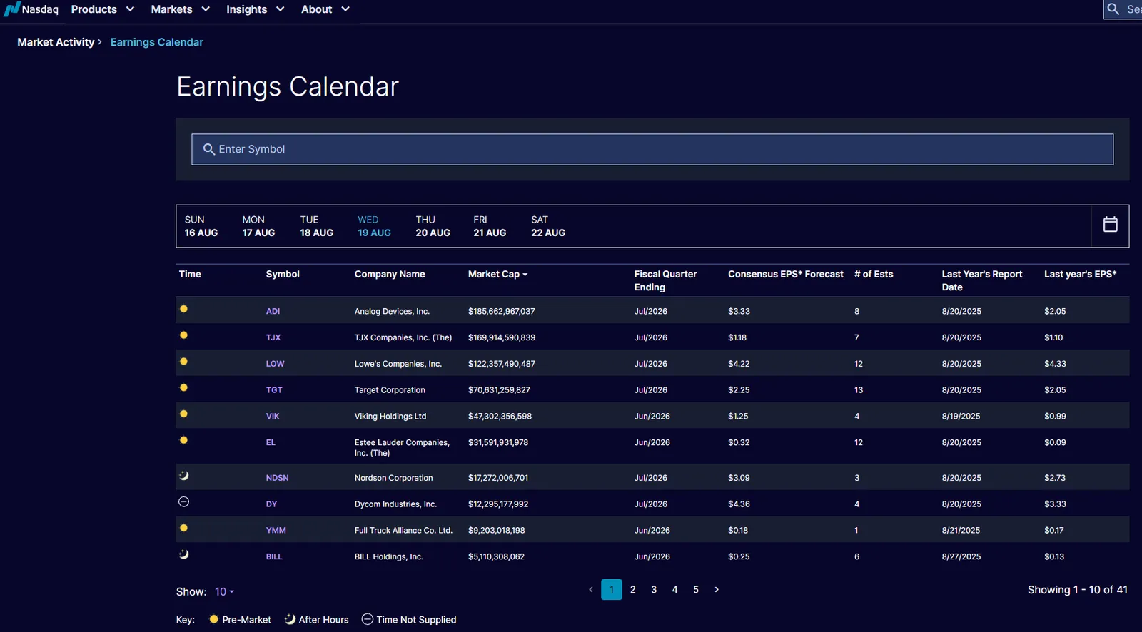The width and height of the screenshot is (1142, 632).
Task: Click Viking Holdings Ltd company name
Action: [390, 417]
